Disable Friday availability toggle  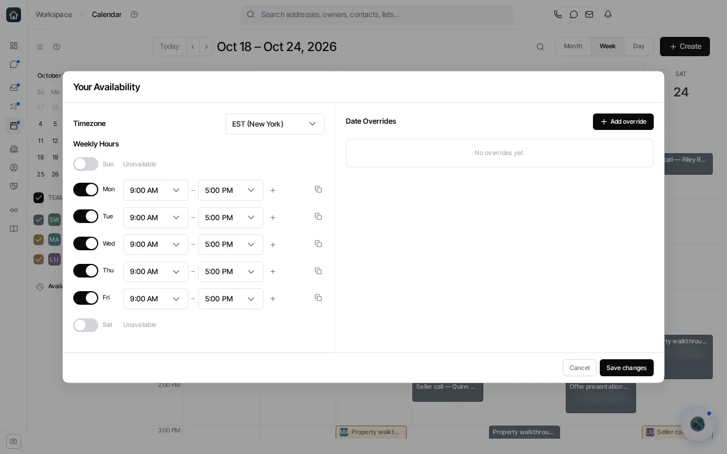pyautogui.click(x=86, y=298)
